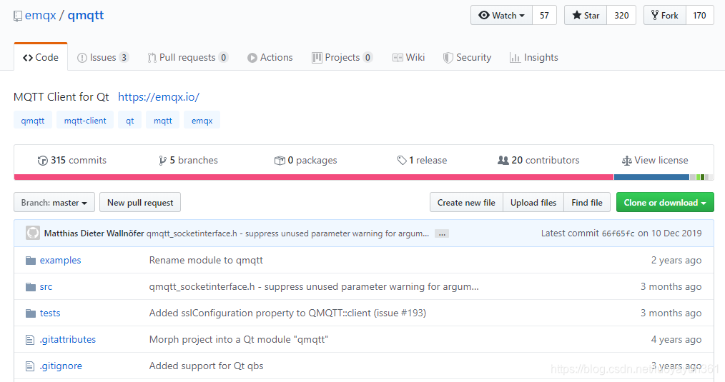View the 1 release page
Image resolution: width=725 pixels, height=382 pixels.
[x=422, y=160]
